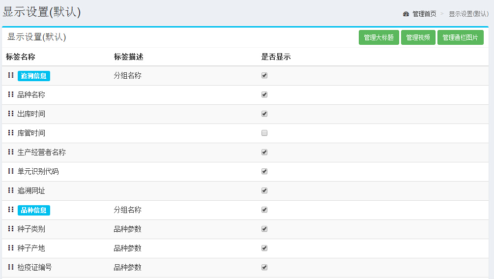Image resolution: width=494 pixels, height=279 pixels.
Task: Click drag handle icon for 出库时间 row
Action: click(x=11, y=114)
